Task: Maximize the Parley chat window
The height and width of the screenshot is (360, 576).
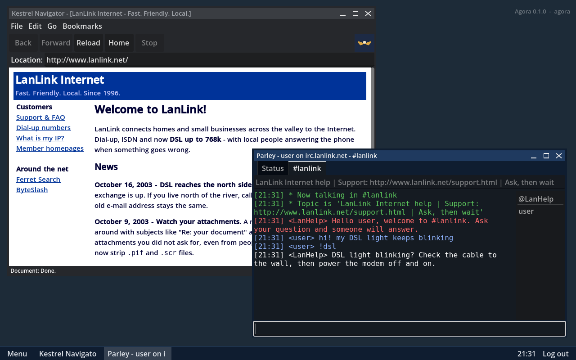Action: pos(546,156)
